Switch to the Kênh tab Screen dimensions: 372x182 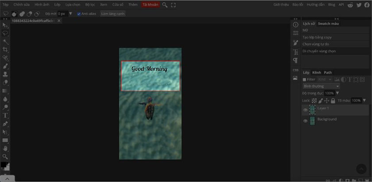(x=317, y=73)
